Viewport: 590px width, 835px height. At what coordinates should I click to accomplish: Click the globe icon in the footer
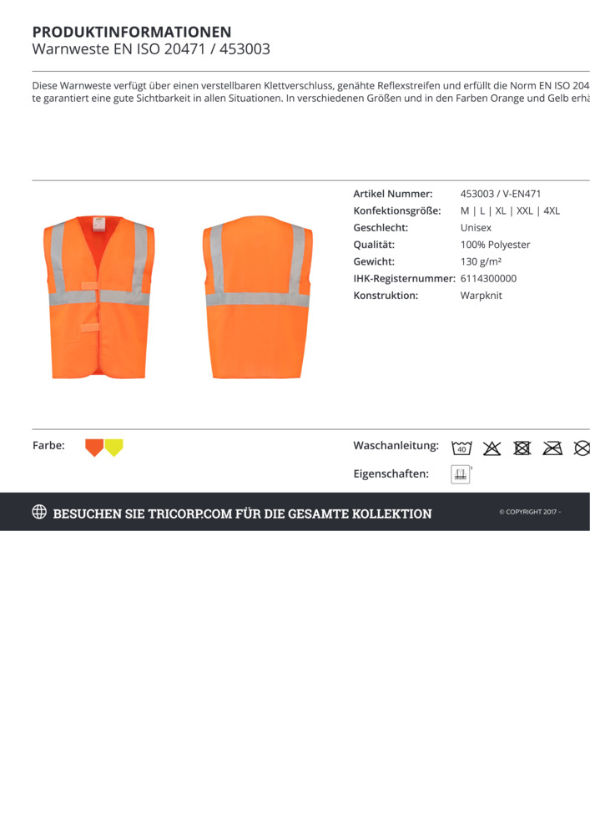(39, 512)
